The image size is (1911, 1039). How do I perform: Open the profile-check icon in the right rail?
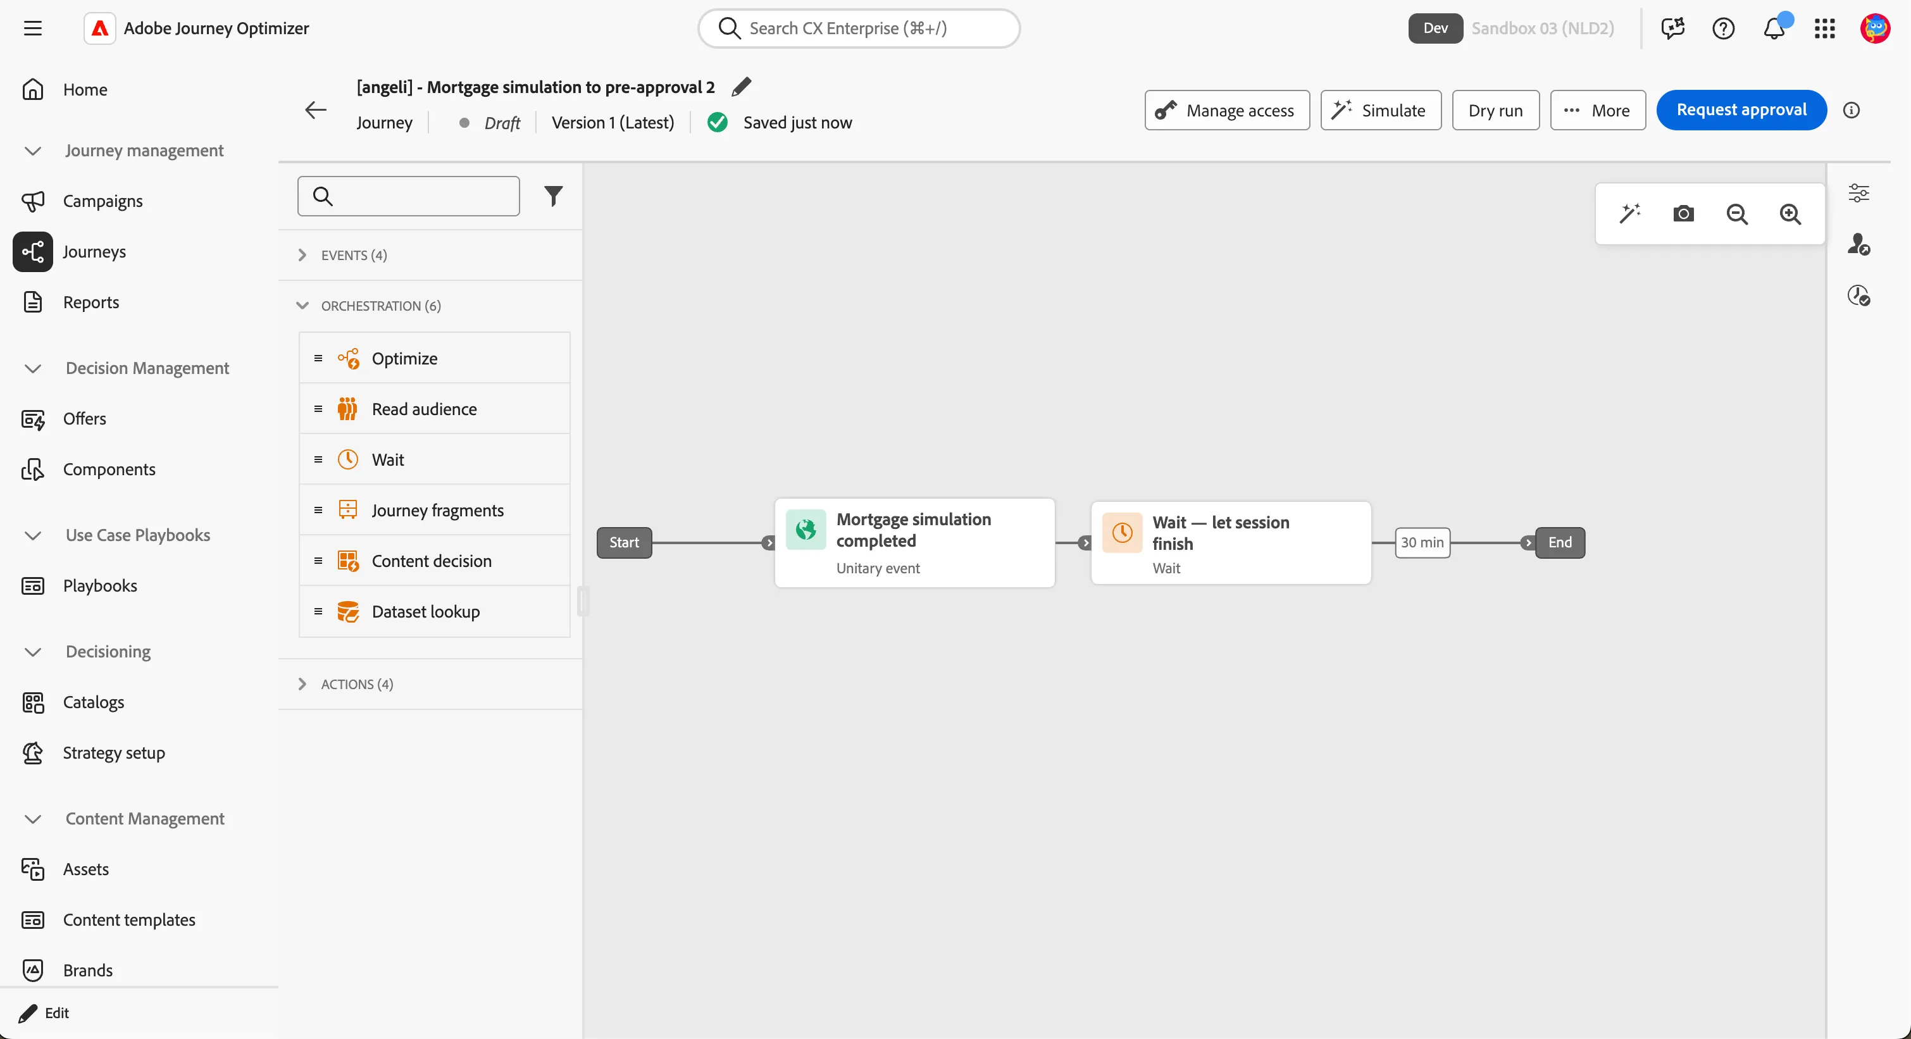1858,244
